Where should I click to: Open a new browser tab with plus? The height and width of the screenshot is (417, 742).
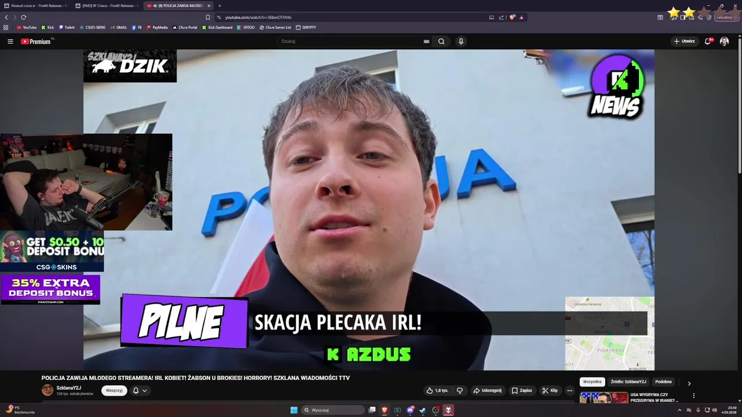(x=220, y=6)
